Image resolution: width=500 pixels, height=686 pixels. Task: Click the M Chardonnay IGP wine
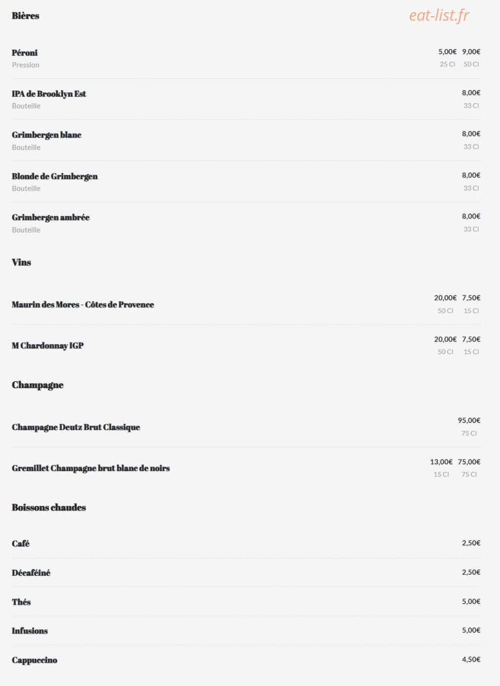click(x=48, y=346)
